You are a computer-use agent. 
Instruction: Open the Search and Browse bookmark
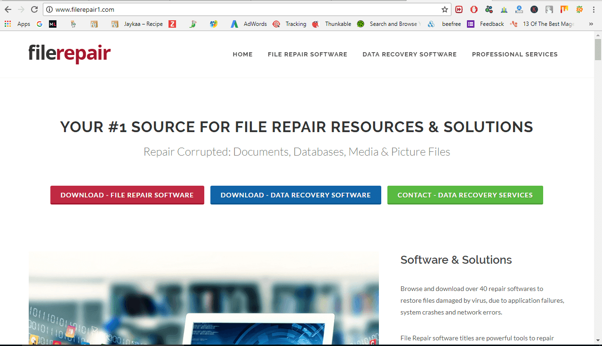click(x=389, y=24)
